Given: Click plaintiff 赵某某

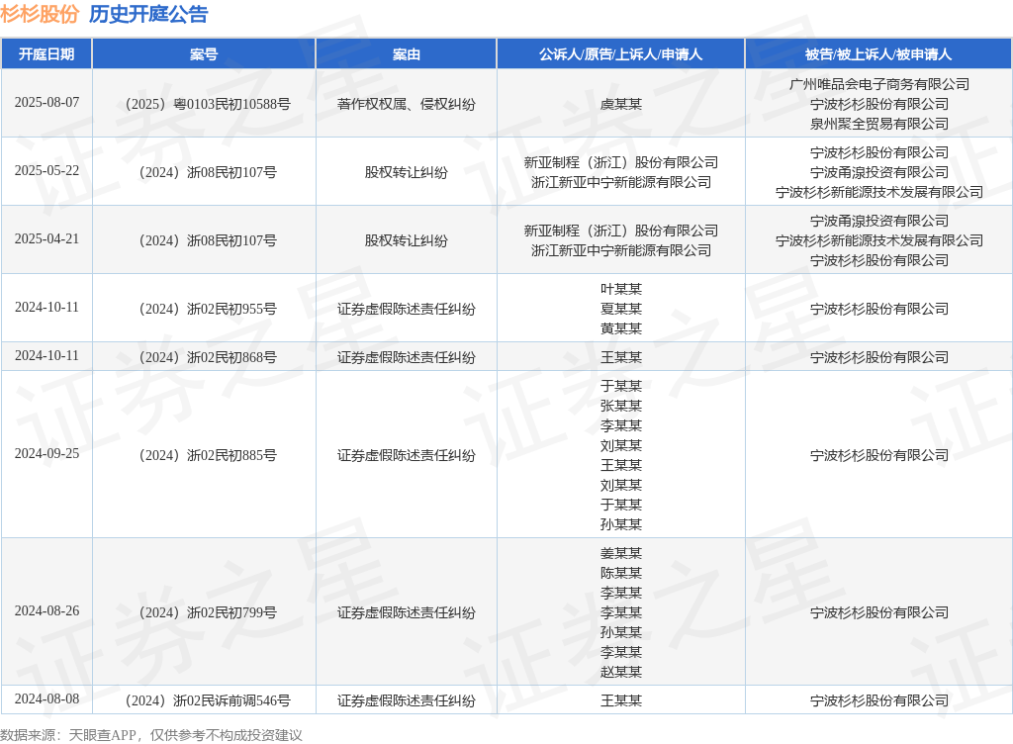Looking at the screenshot, I should click(621, 672).
